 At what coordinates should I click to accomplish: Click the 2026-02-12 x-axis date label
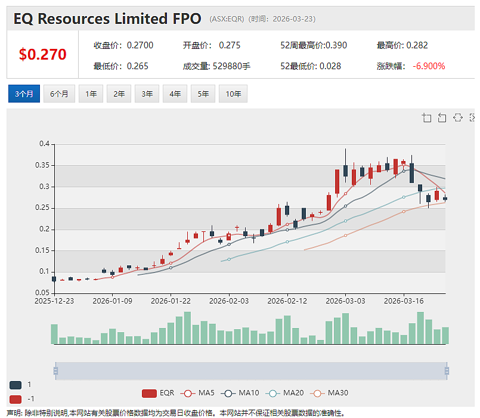pos(287,301)
